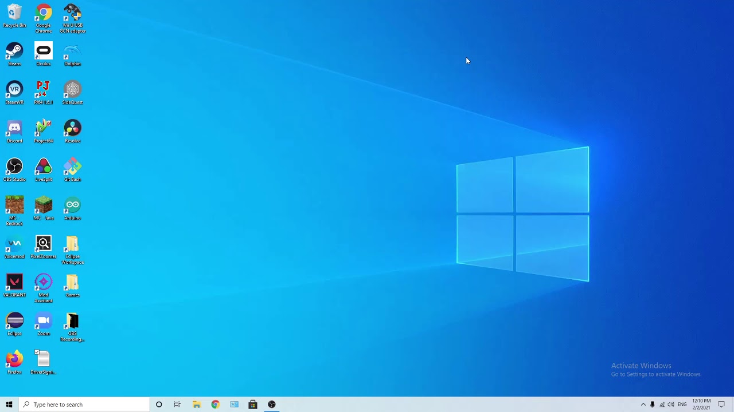Select the Git Bash shortcut

click(x=72, y=170)
